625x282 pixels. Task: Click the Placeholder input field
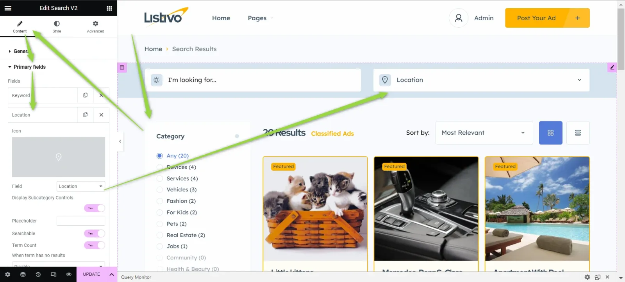point(81,221)
